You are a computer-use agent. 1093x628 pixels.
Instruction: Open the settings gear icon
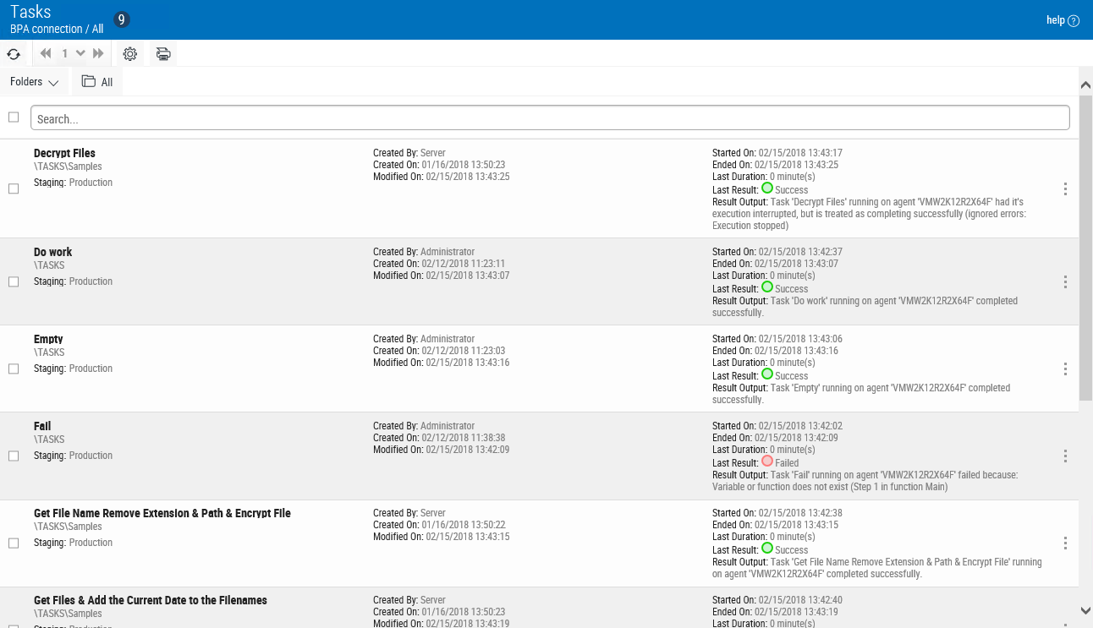(129, 54)
